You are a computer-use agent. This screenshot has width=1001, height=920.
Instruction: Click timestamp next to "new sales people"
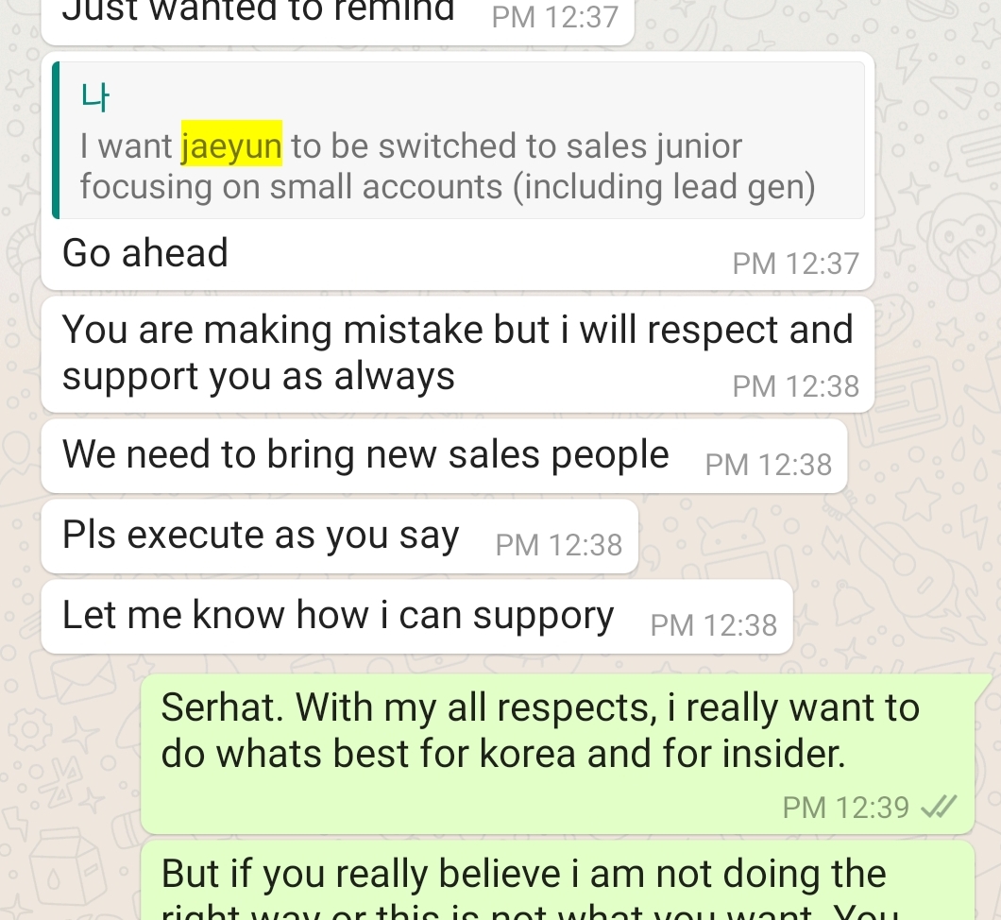(768, 465)
